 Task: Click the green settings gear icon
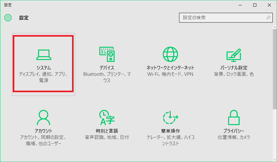[x=8, y=18]
